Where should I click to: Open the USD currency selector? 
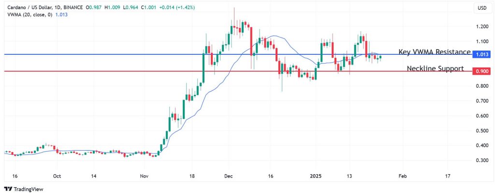pyautogui.click(x=482, y=8)
